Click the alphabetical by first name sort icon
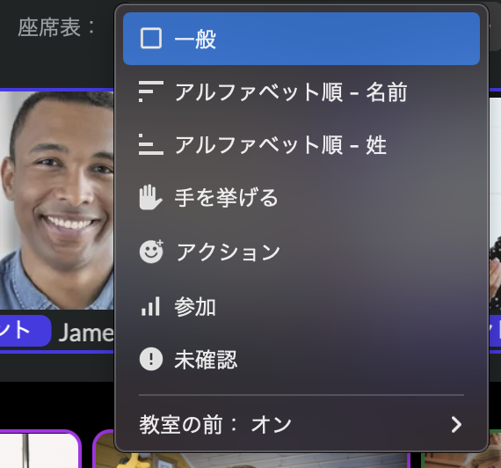The image size is (501, 468). pyautogui.click(x=151, y=91)
